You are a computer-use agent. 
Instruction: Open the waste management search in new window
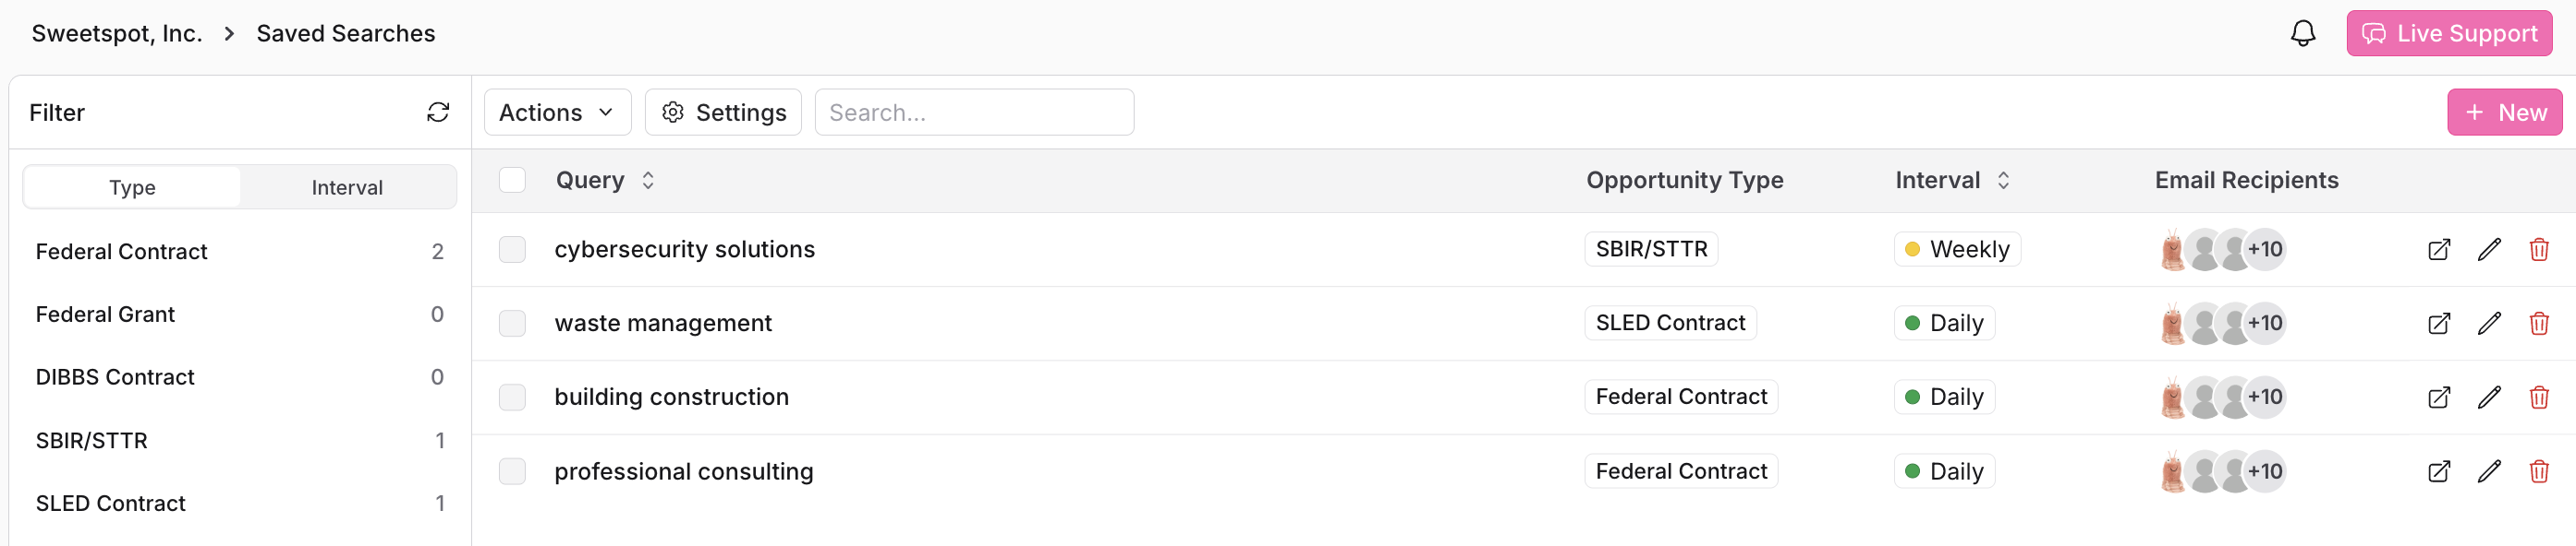click(2439, 323)
